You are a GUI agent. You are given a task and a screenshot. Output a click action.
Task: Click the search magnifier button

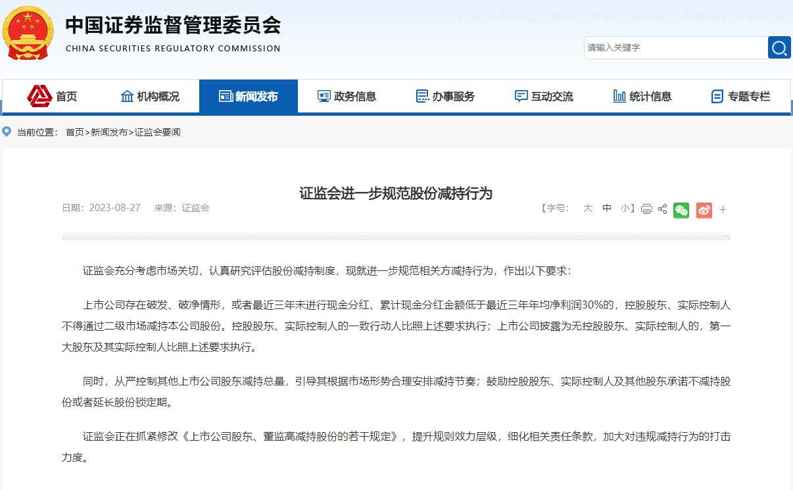click(x=779, y=47)
